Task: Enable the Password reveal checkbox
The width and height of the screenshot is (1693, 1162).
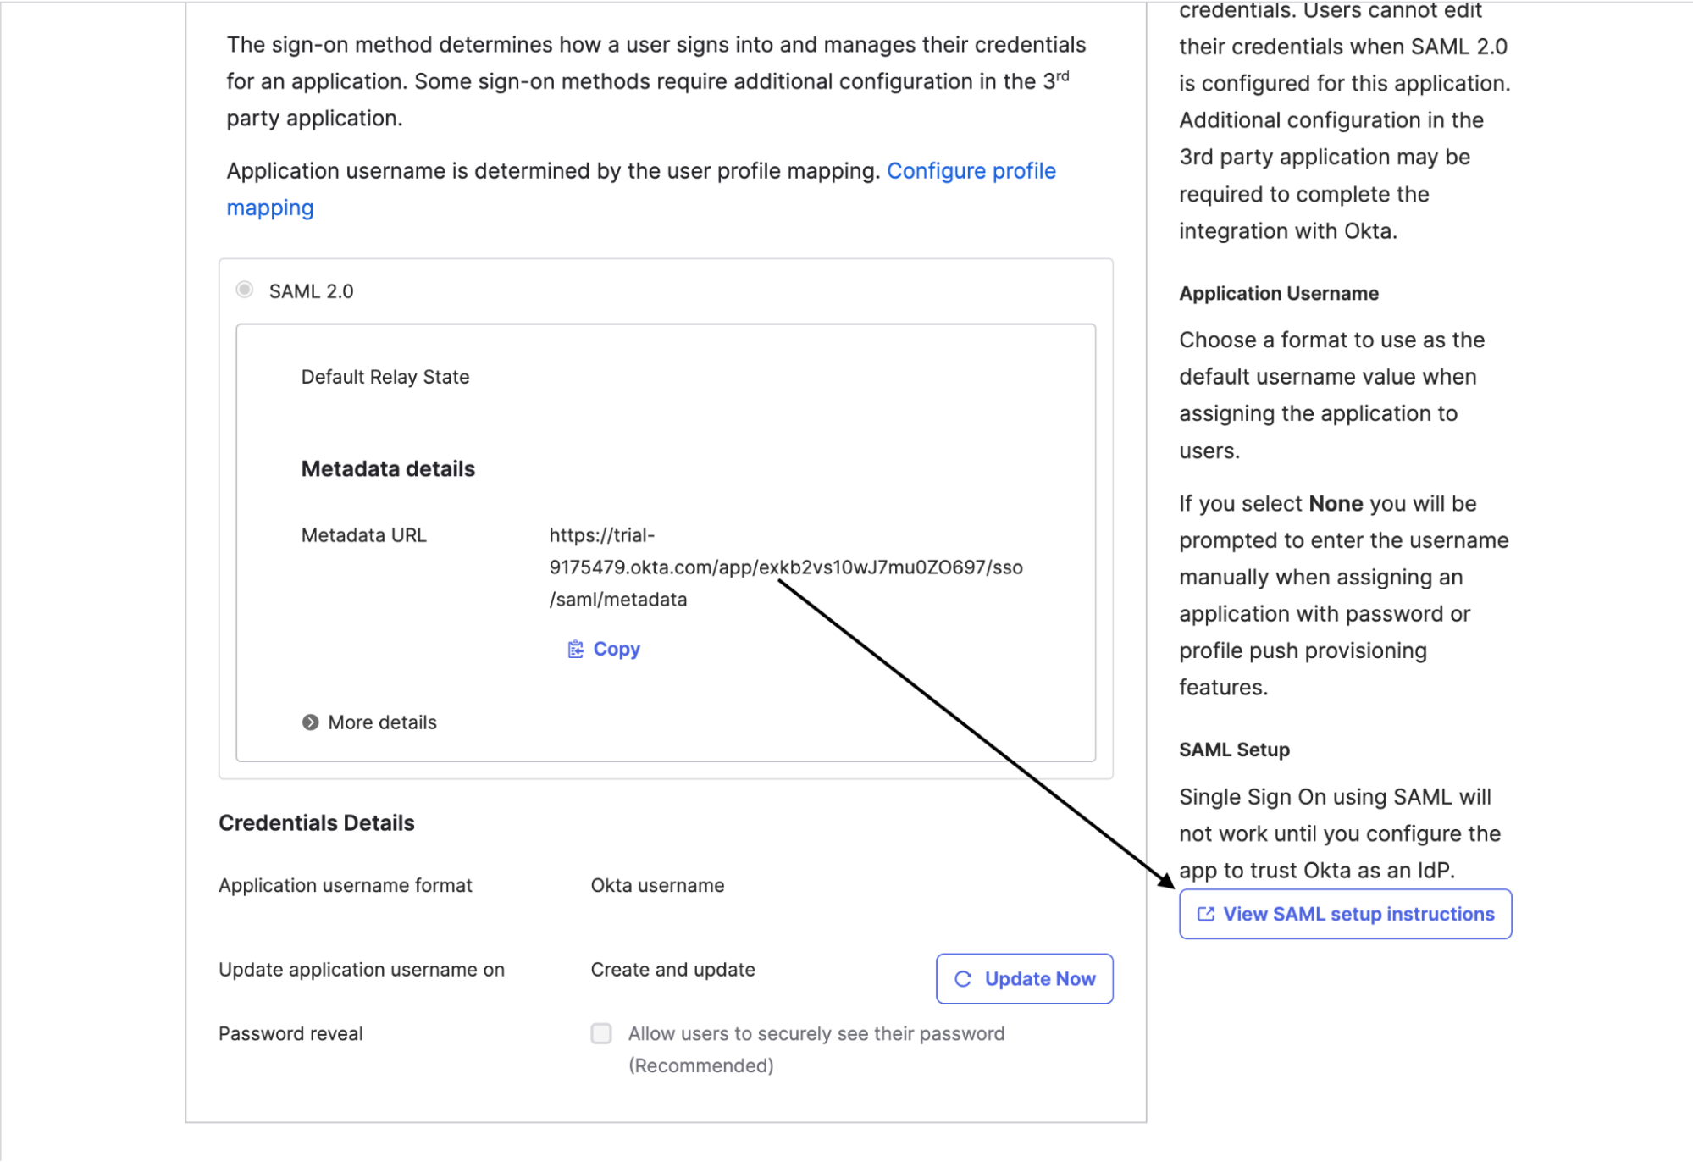Action: click(x=601, y=1033)
